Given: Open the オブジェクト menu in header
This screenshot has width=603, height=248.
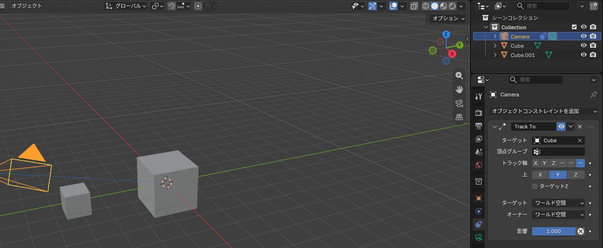Looking at the screenshot, I should tap(26, 6).
